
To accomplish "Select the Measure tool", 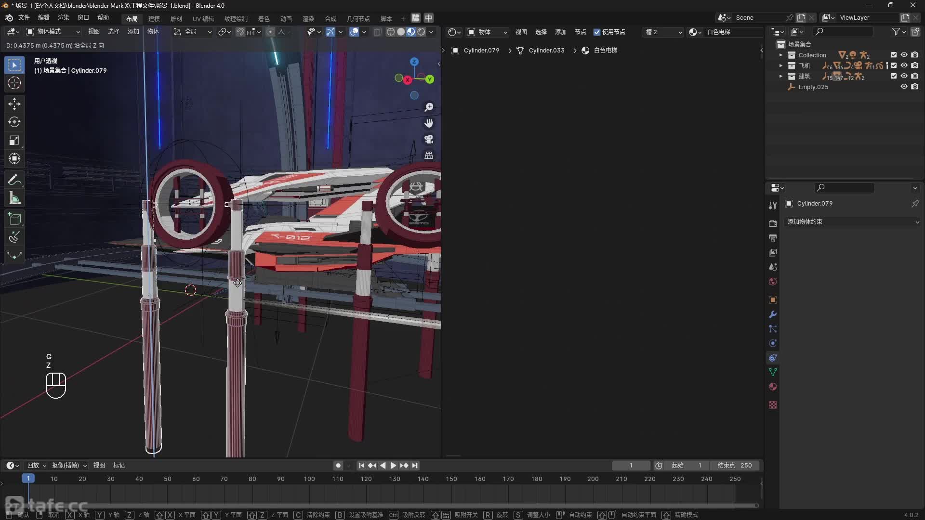I will coord(14,198).
